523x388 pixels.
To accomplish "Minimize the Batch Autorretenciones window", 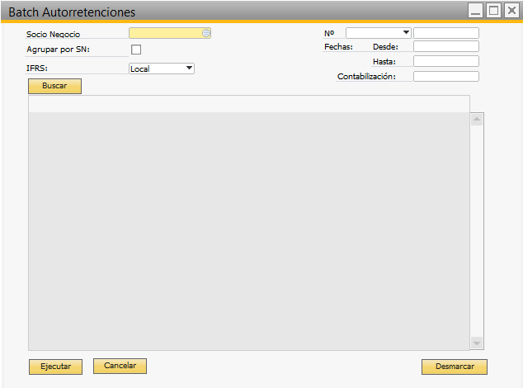I will coord(475,11).
